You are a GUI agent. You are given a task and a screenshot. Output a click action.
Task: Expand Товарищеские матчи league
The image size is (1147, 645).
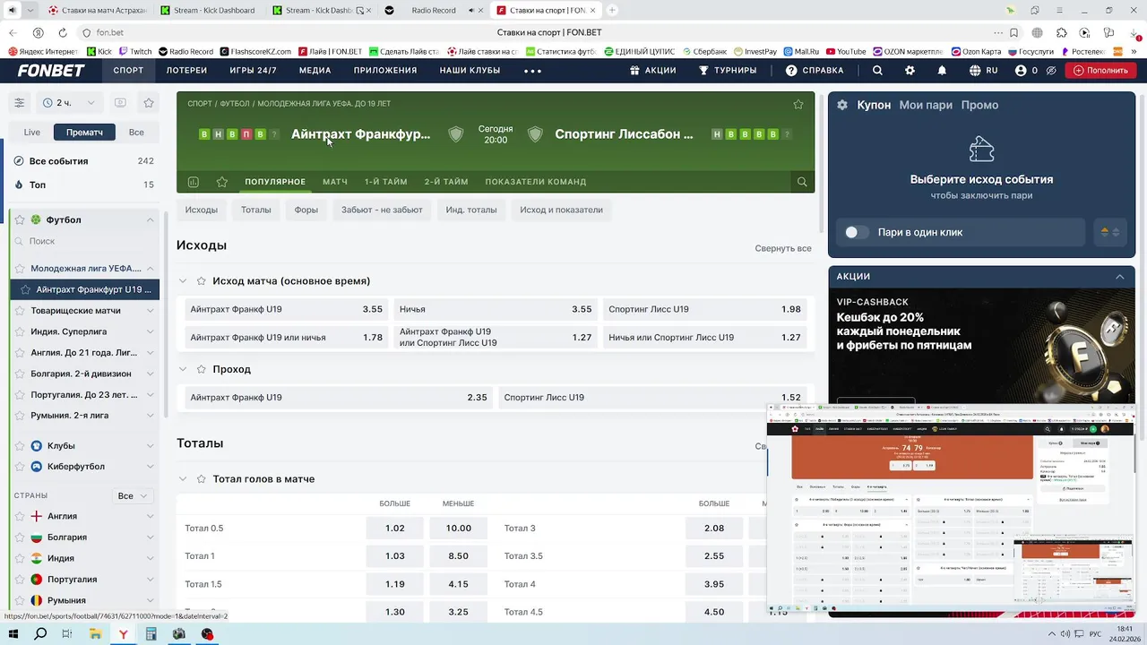[150, 311]
